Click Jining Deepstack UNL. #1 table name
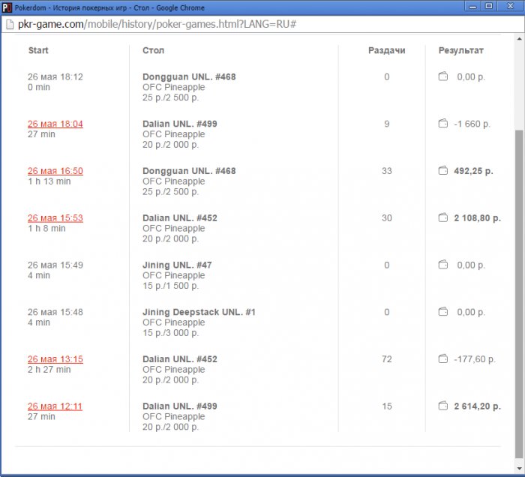 199,312
